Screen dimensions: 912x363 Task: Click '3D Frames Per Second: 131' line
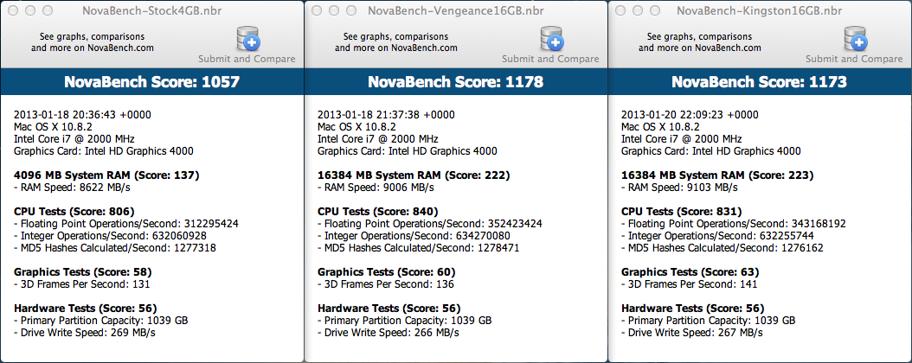pyautogui.click(x=81, y=284)
